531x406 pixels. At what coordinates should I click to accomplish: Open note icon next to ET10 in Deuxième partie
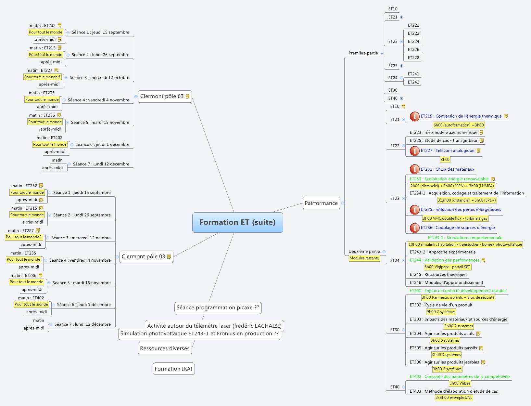pyautogui.click(x=404, y=106)
